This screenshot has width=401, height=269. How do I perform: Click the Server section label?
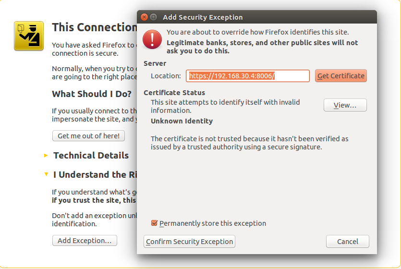(x=155, y=63)
